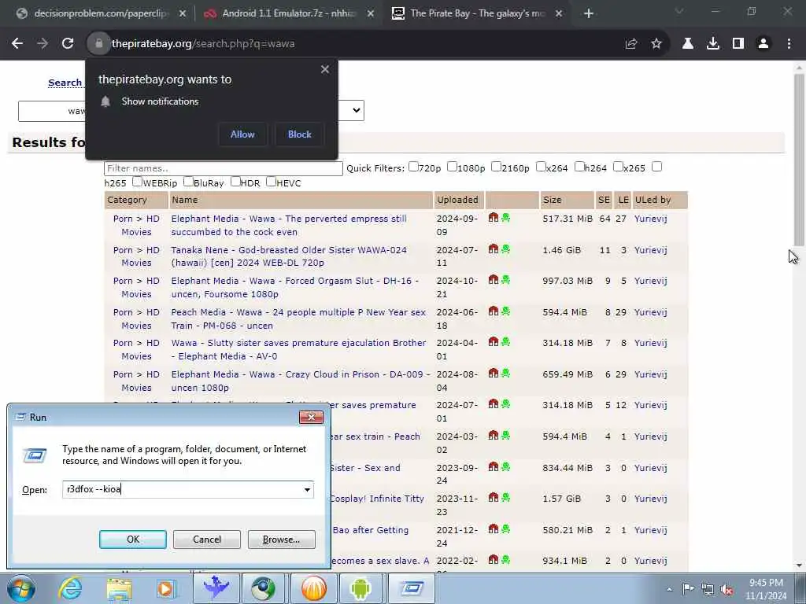
Task: Click Browse in the Run dialog
Action: [x=281, y=540]
